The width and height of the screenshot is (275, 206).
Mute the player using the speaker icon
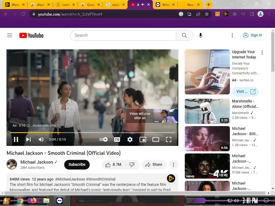pyautogui.click(x=41, y=139)
